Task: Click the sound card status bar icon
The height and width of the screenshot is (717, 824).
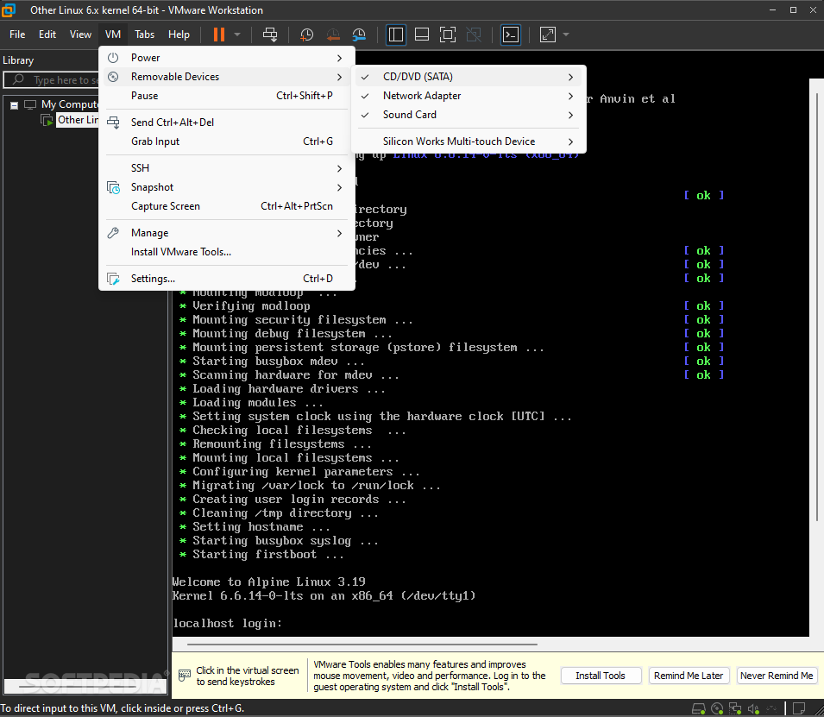Action: tap(753, 708)
